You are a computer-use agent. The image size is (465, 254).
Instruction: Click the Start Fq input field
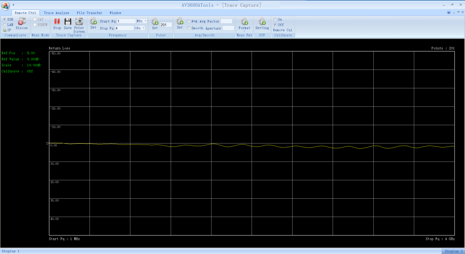(x=126, y=21)
